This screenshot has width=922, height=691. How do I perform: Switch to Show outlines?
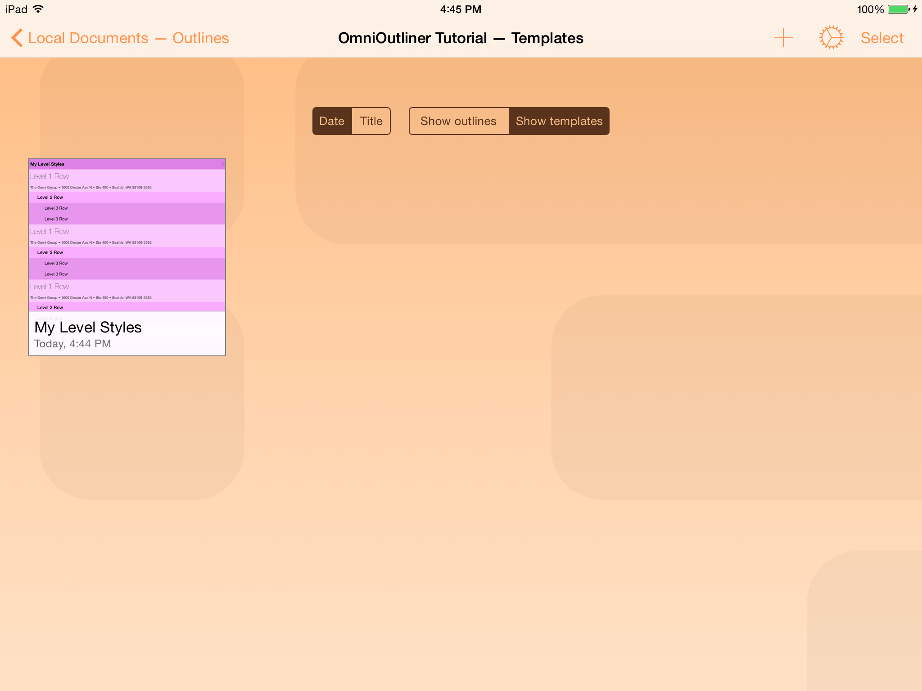coord(459,121)
